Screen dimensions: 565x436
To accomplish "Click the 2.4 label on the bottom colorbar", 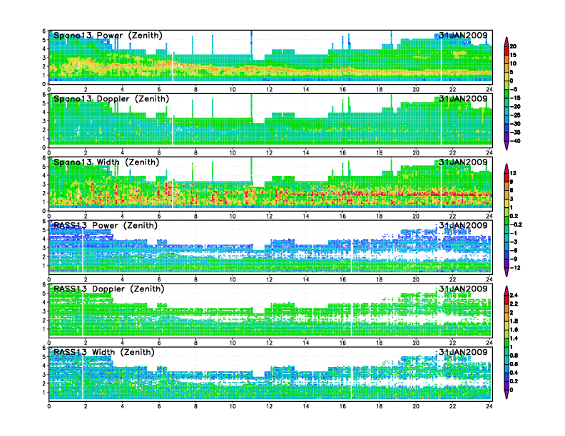I will click(514, 296).
